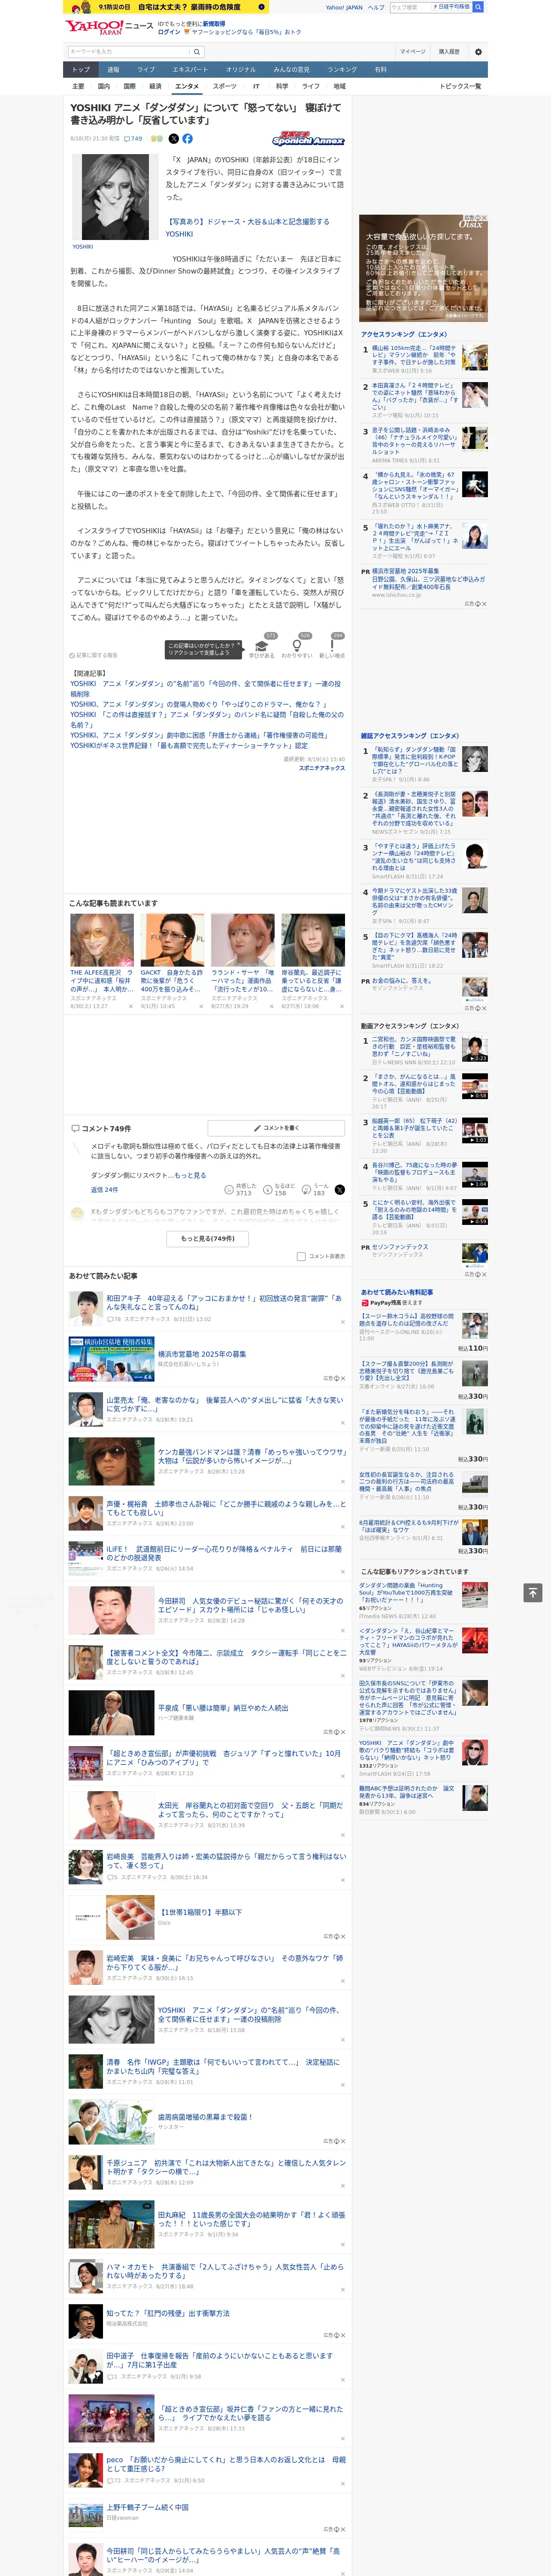Choose the スポーツ category

tap(225, 86)
